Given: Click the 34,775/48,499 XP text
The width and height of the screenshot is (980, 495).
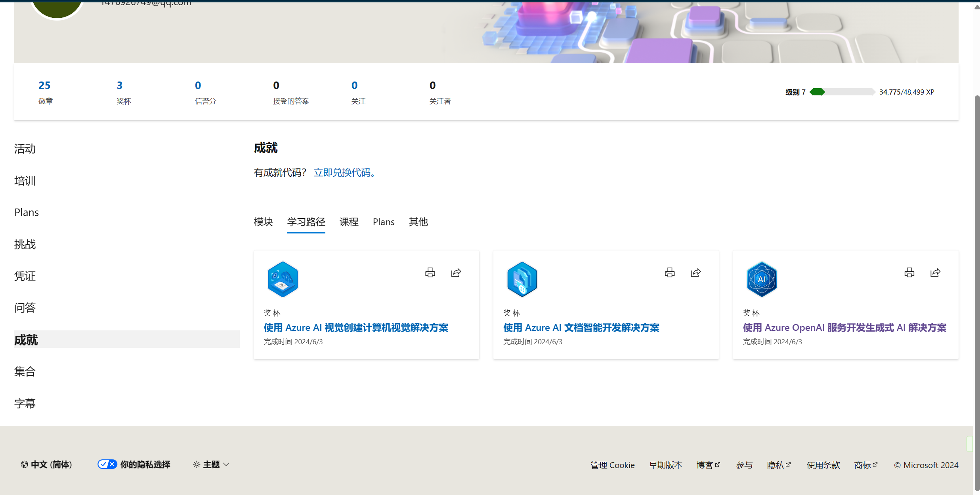Looking at the screenshot, I should coord(907,92).
